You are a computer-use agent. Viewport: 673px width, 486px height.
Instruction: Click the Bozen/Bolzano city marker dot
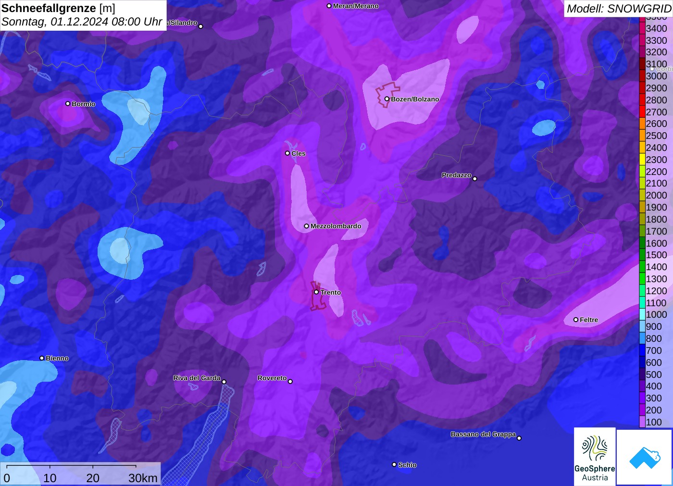click(387, 99)
